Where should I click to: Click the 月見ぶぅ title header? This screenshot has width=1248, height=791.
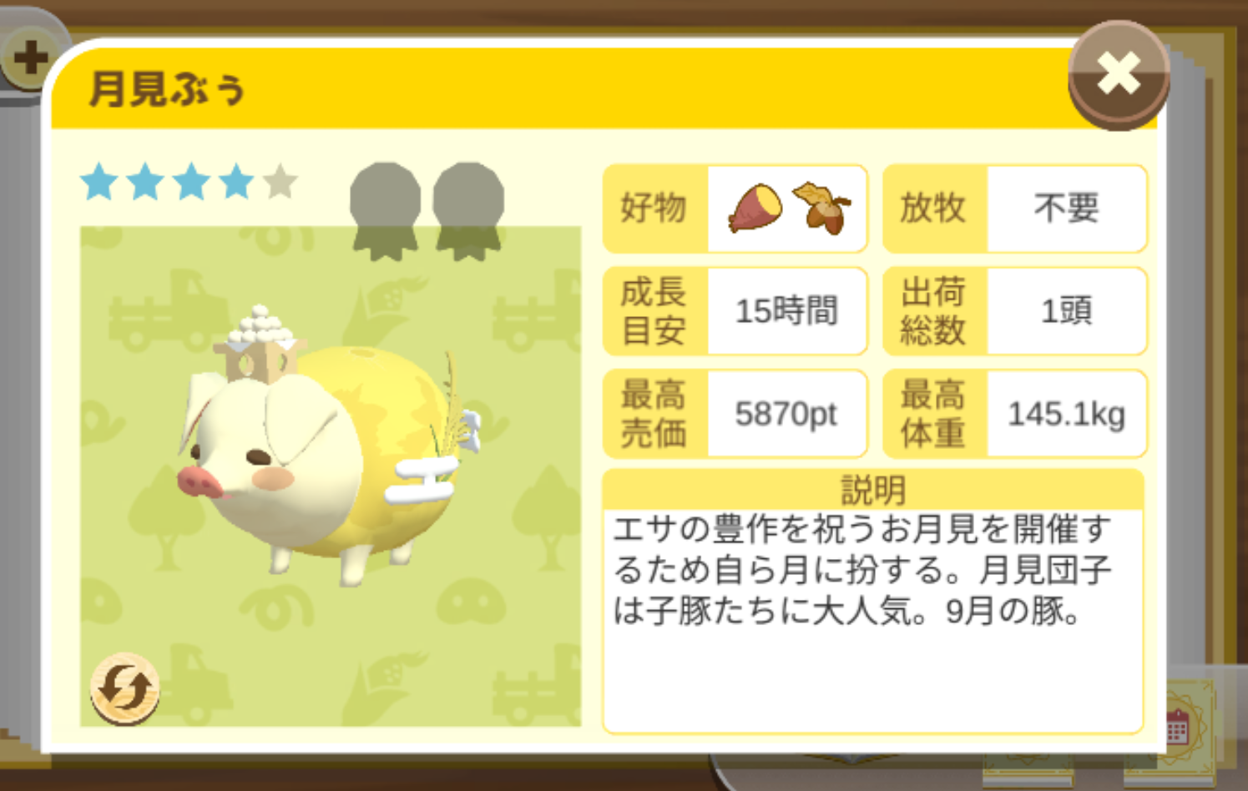point(167,89)
